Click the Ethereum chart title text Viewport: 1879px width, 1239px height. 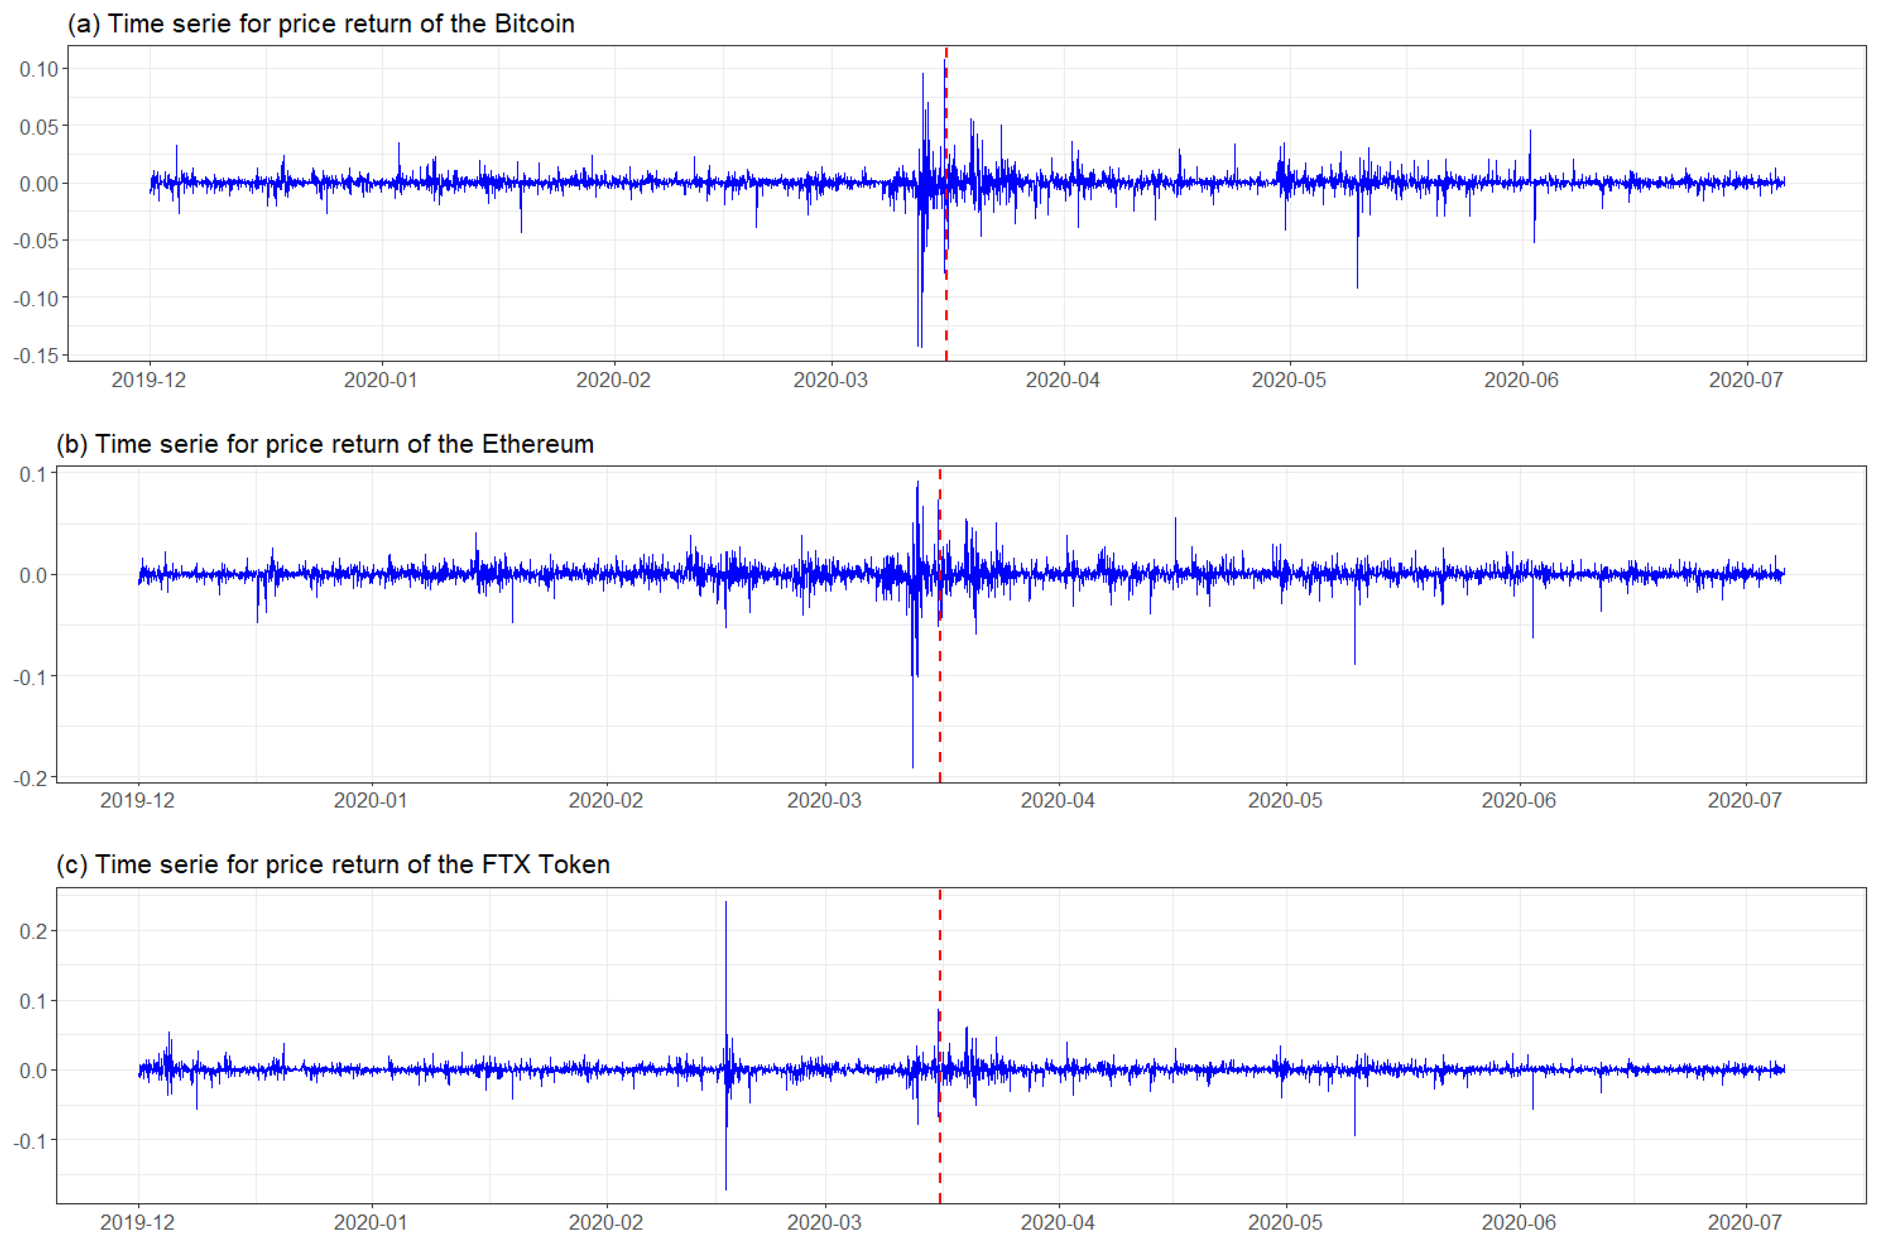pos(324,444)
